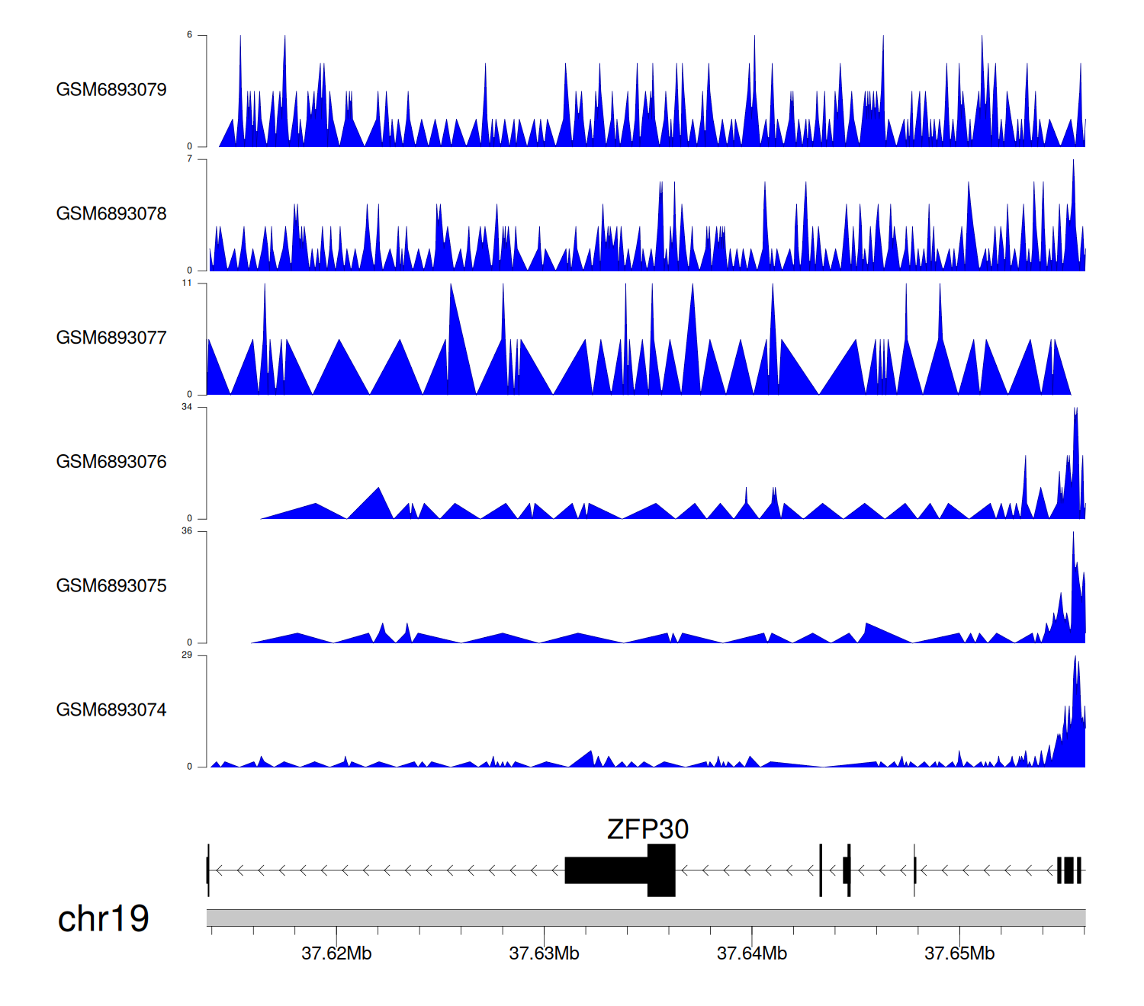Click the ZFP30 gene name label

coord(648,829)
